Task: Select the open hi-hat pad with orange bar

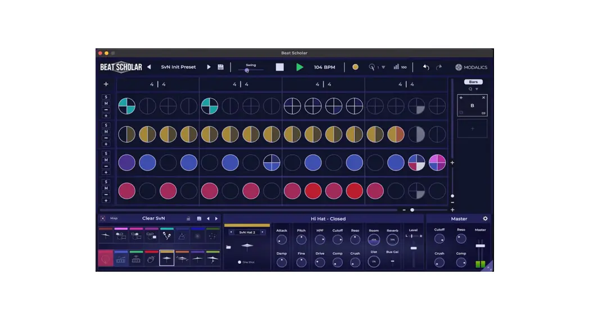Action: pos(182,259)
